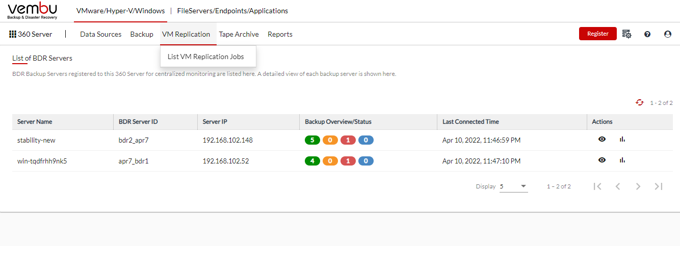680x274 pixels.
Task: Select List VM Replication Jobs entry
Action: tap(206, 57)
